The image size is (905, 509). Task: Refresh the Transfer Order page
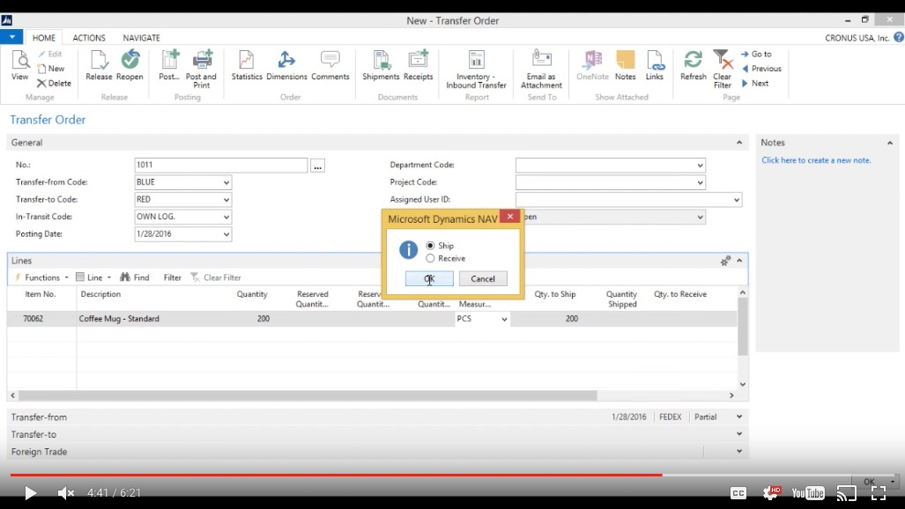coord(694,65)
